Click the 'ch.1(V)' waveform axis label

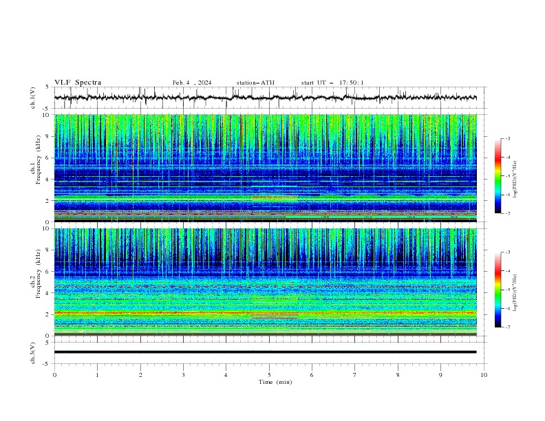(x=33, y=98)
